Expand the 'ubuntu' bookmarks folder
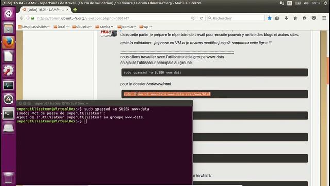Screen dimensions: 330x186 click(82, 27)
